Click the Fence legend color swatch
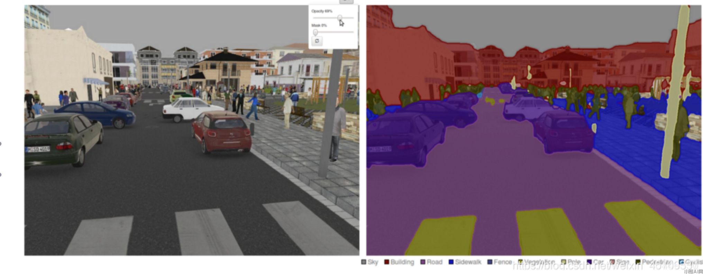Viewport: 703px width, 274px height. (490, 262)
